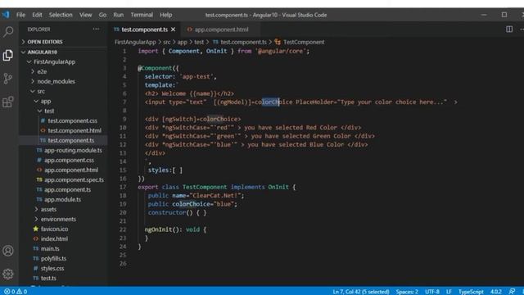Open Explorer's more actions ellipsis
Image resolution: width=524 pixels, height=295 pixels.
coord(96,29)
